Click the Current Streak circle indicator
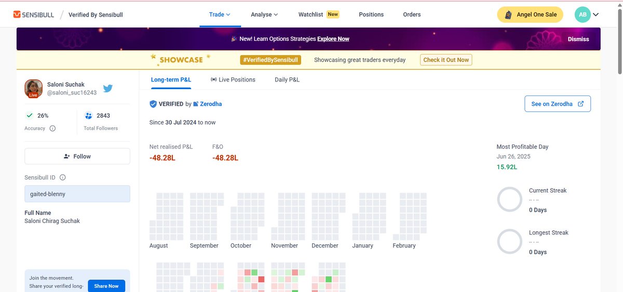 pos(509,200)
